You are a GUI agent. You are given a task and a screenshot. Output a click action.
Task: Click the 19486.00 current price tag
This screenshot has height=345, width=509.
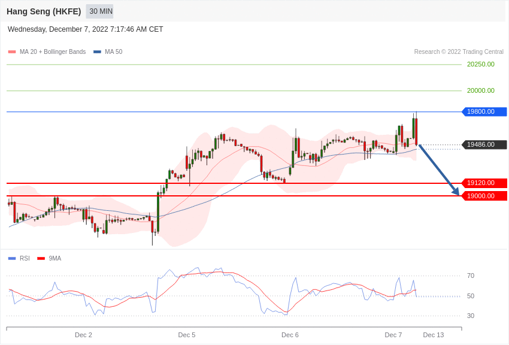point(484,144)
